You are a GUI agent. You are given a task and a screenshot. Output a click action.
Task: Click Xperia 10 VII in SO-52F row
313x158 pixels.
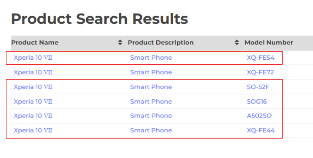33,87
